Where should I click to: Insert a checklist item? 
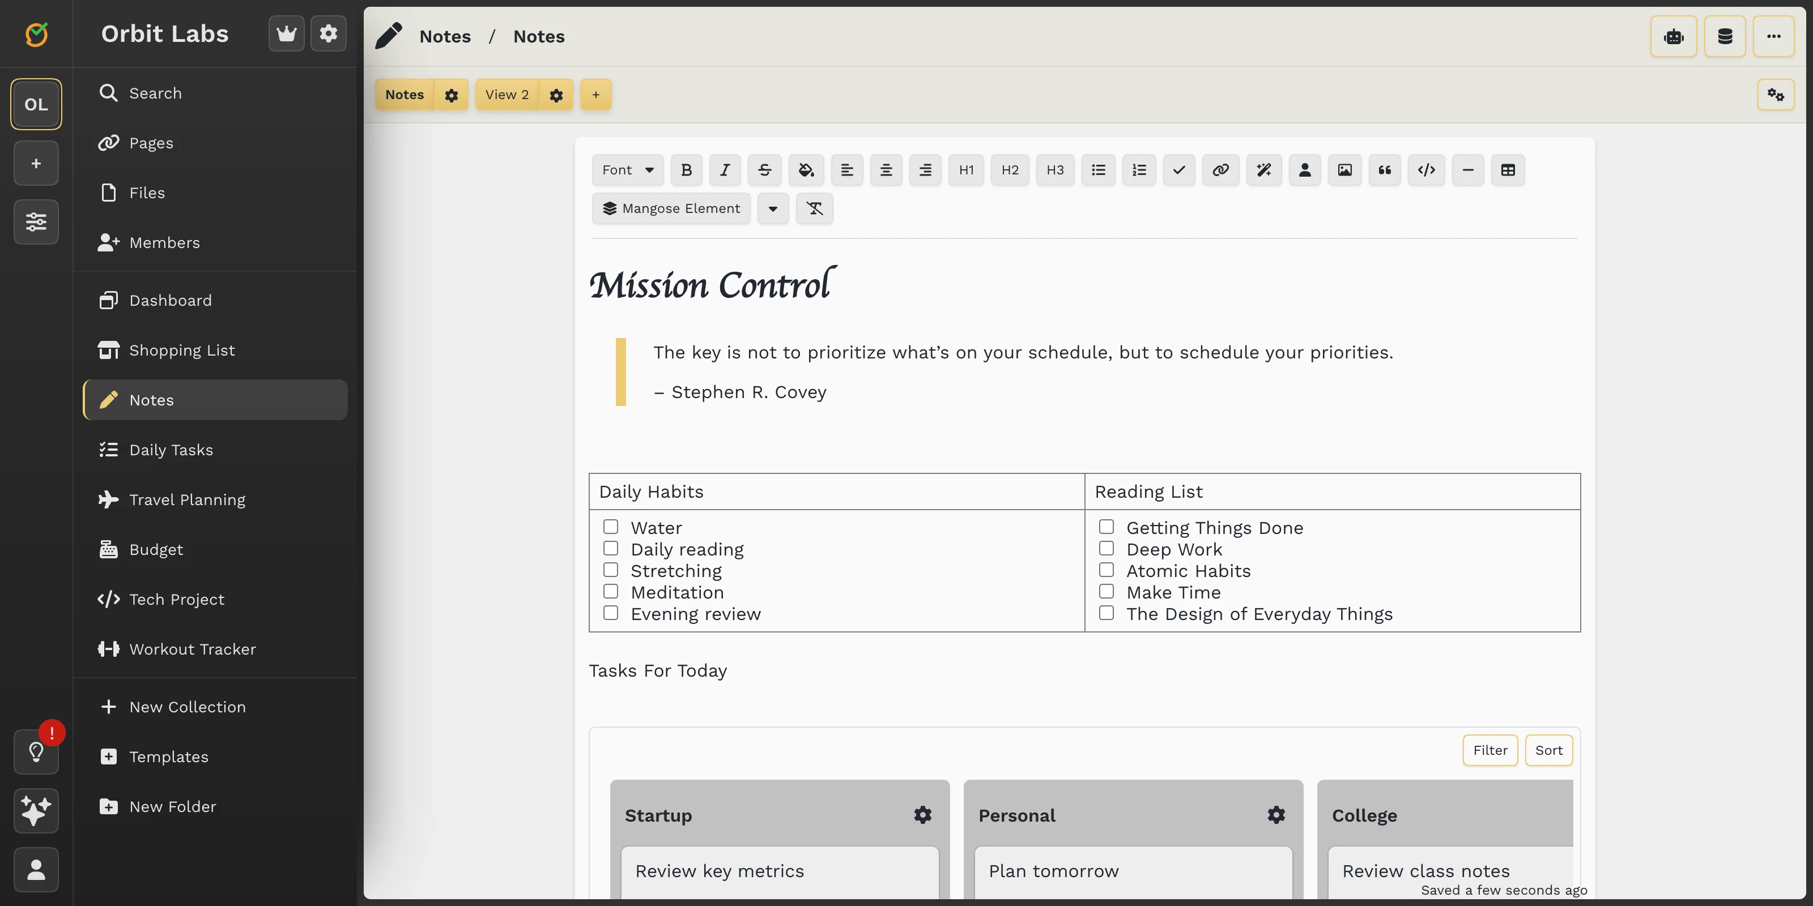pos(1179,169)
